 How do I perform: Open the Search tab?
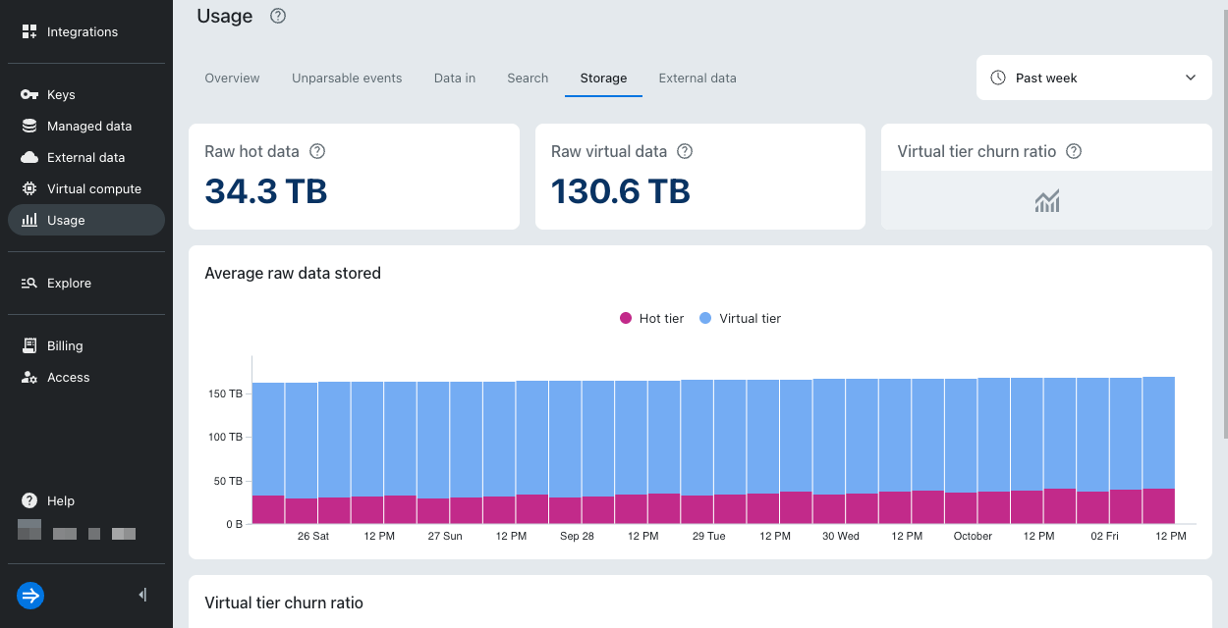point(528,78)
